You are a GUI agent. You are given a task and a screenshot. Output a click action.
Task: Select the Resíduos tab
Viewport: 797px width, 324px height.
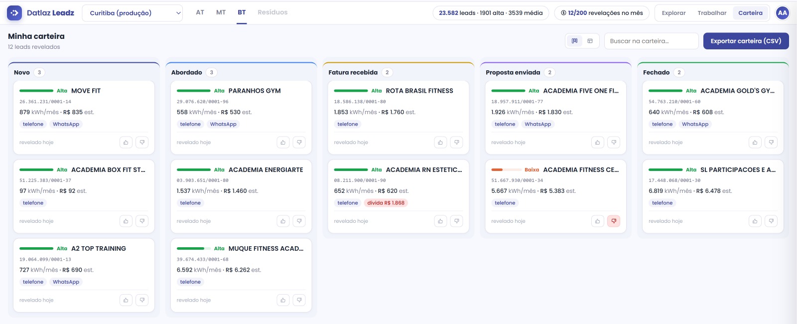click(x=272, y=12)
